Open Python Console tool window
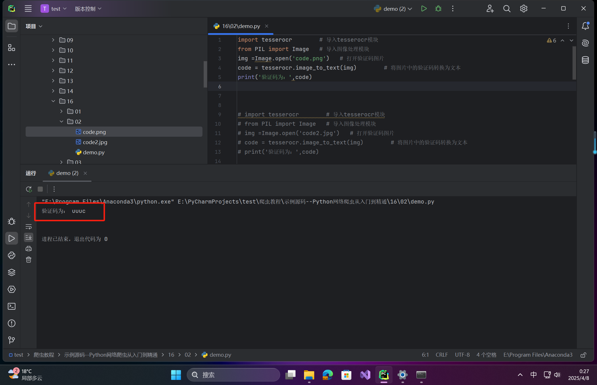Image resolution: width=597 pixels, height=385 pixels. [12, 255]
